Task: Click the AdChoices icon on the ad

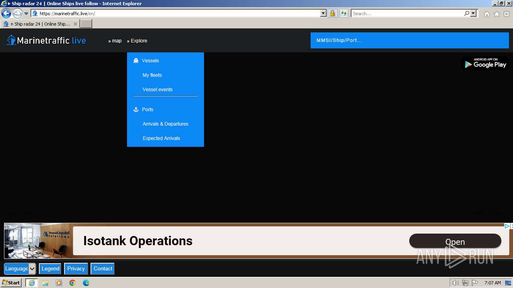Action: (x=507, y=226)
